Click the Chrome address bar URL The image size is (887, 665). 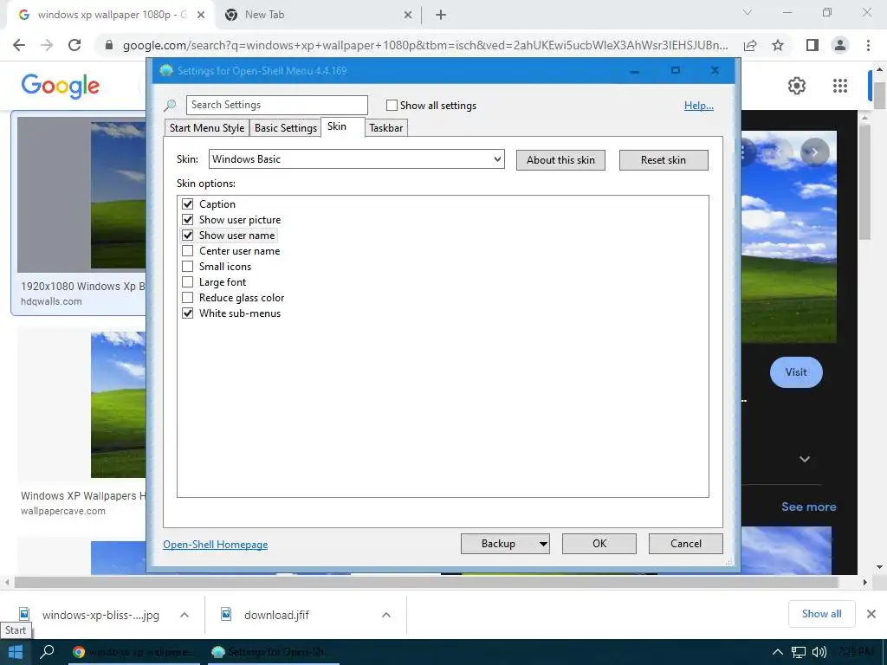(x=425, y=45)
